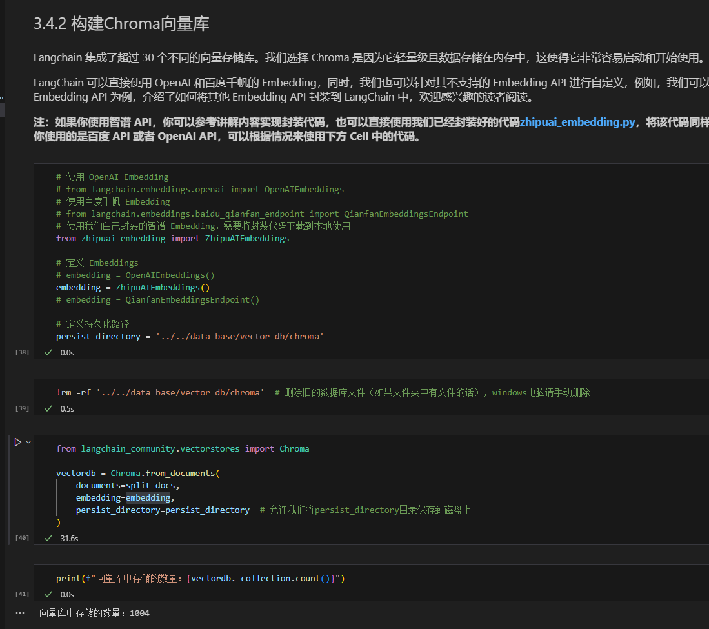Viewport: 709px width, 629px height.
Task: Click the '# embedding = QianfanEmbeddingsEndpoint()' comment
Action: pyautogui.click(x=158, y=300)
